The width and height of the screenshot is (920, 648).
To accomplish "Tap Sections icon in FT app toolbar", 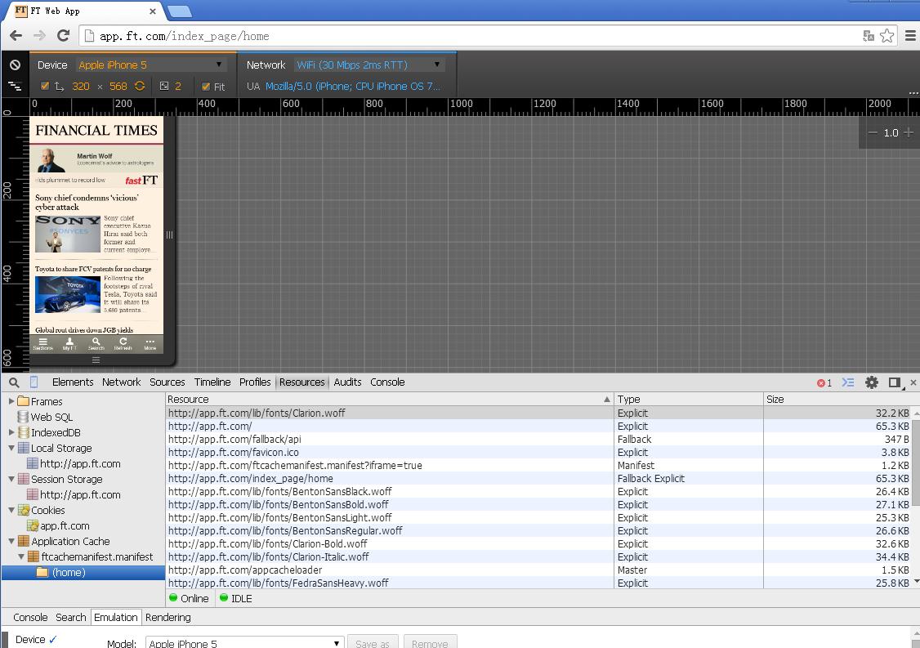I will pyautogui.click(x=42, y=343).
